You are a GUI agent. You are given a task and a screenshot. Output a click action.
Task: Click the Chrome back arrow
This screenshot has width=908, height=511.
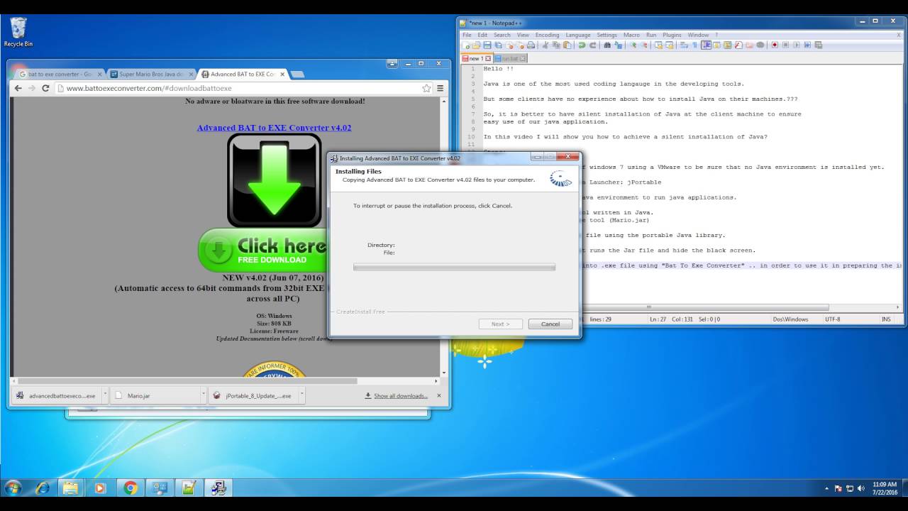18,88
